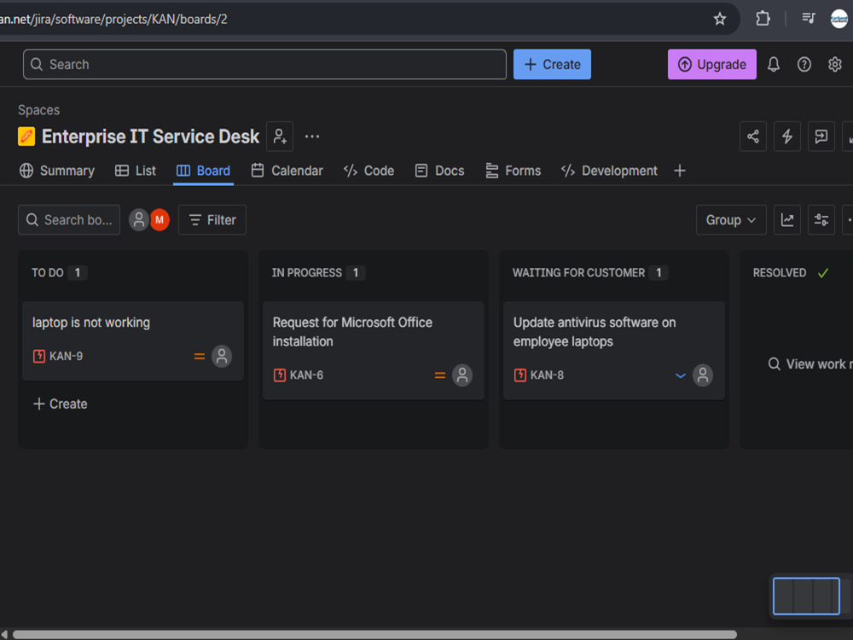Click the KAN-9 issue type icon
Screen dimensions: 853x640
pos(39,357)
